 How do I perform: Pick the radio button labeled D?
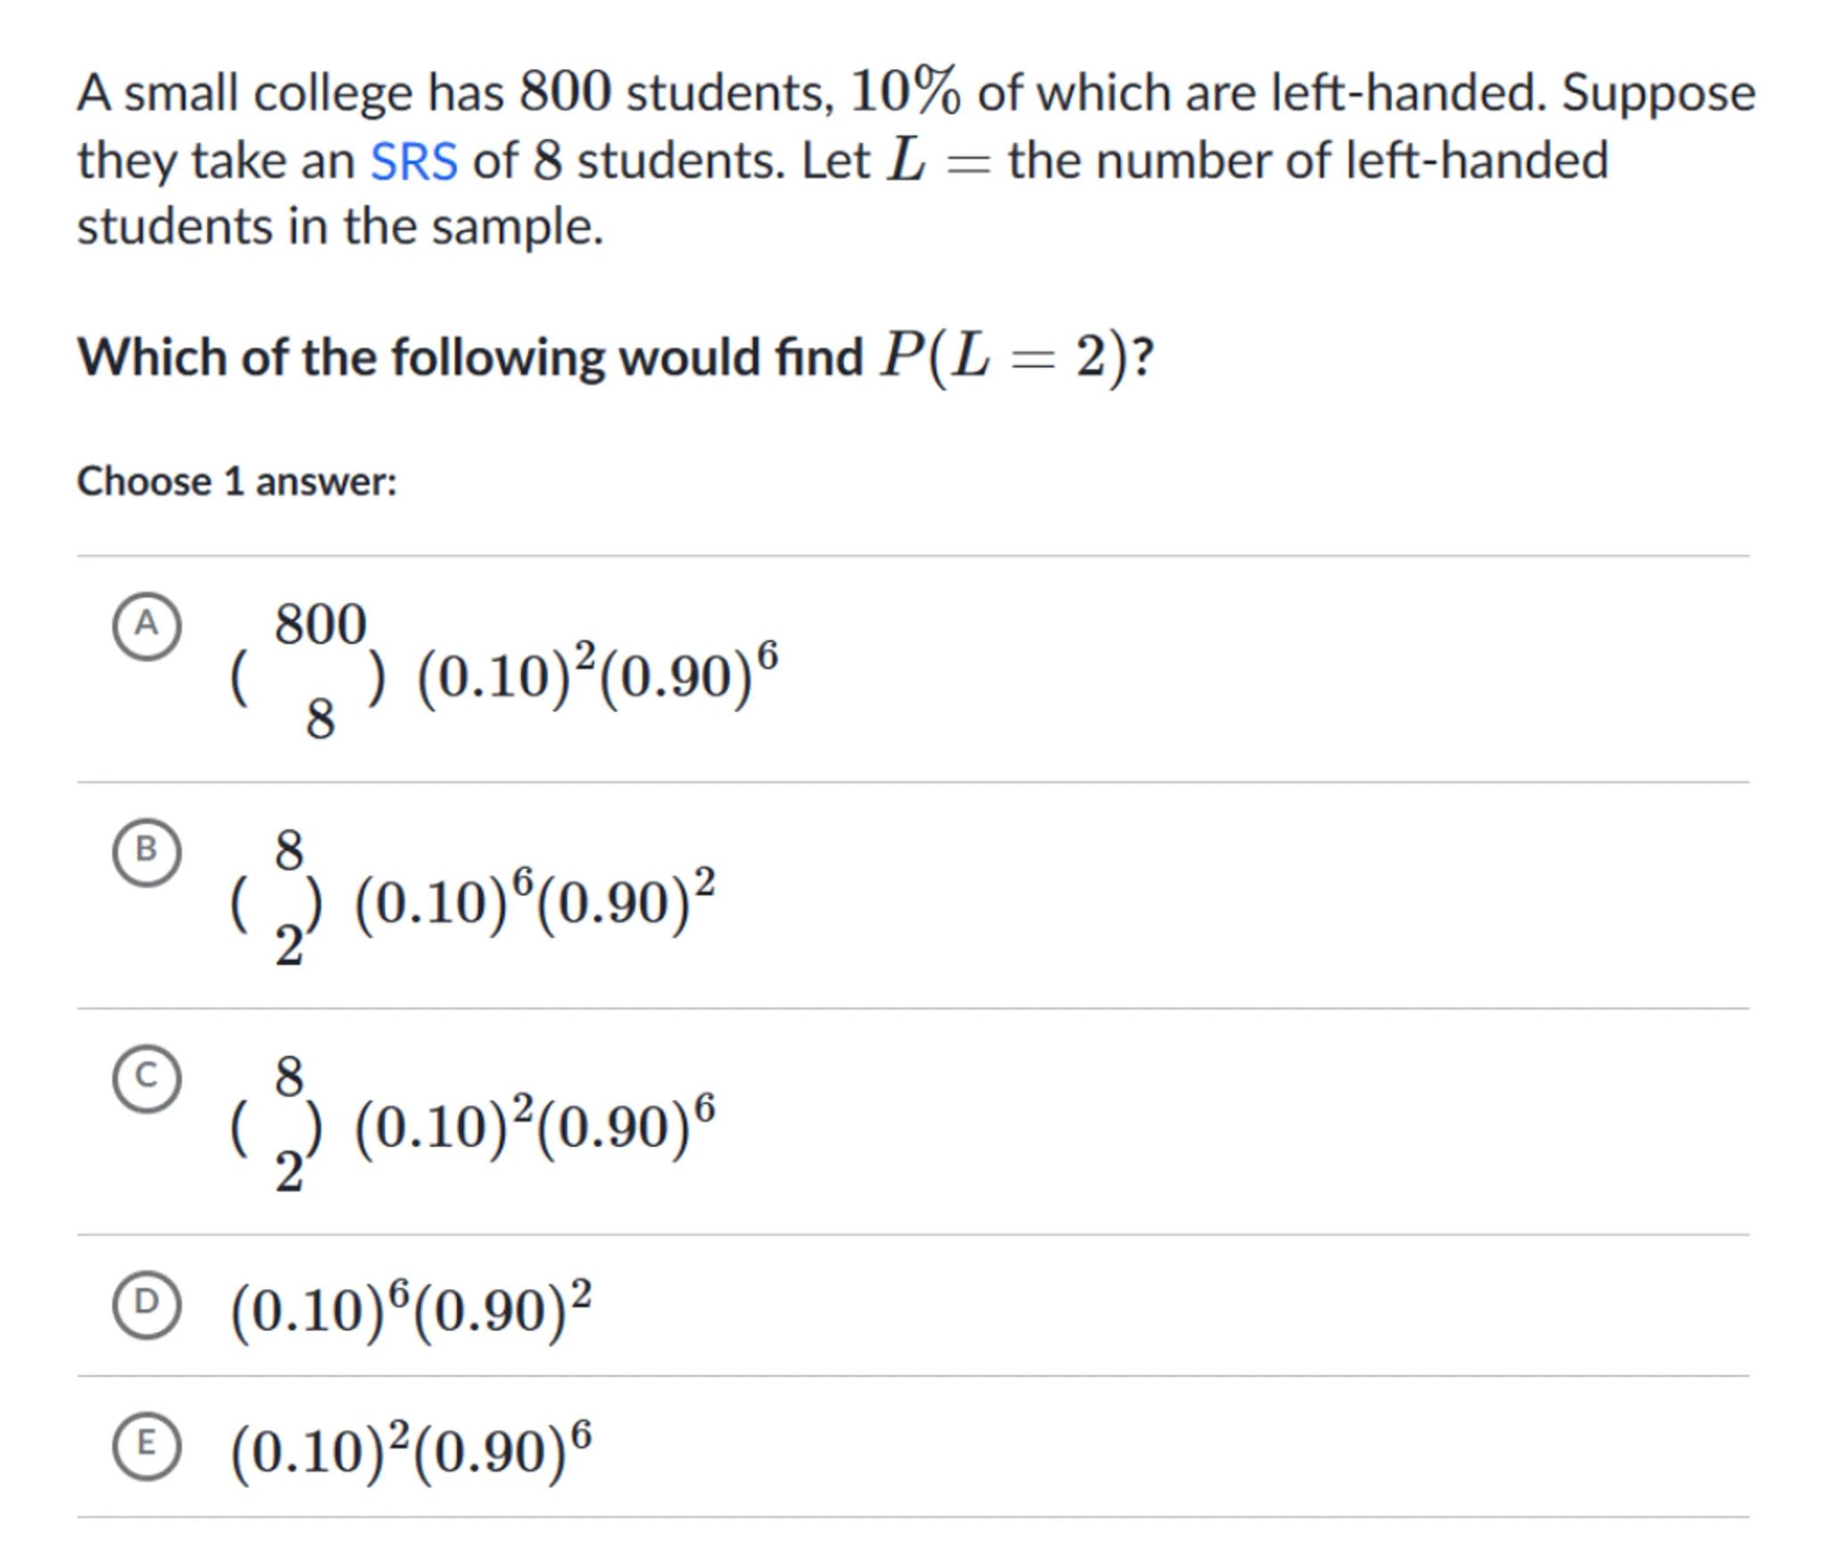(147, 1304)
